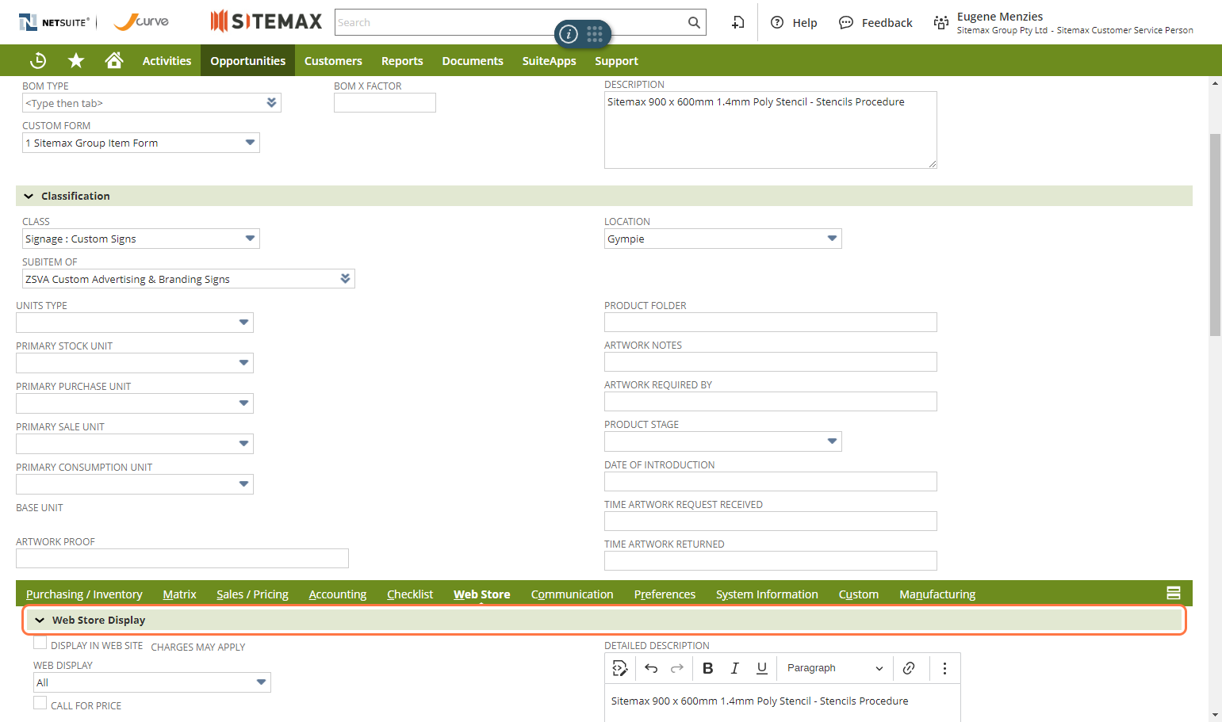Screen dimensions: 1222x722
Task: Go to the Home dashboard icon
Action: tap(114, 60)
